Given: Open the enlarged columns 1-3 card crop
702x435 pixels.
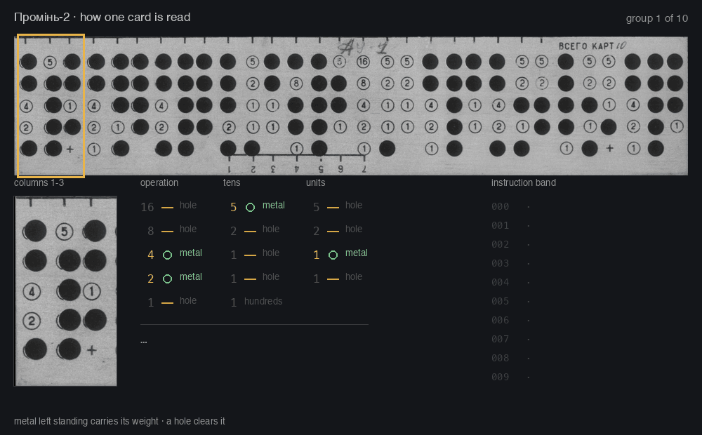Looking at the screenshot, I should coord(65,291).
